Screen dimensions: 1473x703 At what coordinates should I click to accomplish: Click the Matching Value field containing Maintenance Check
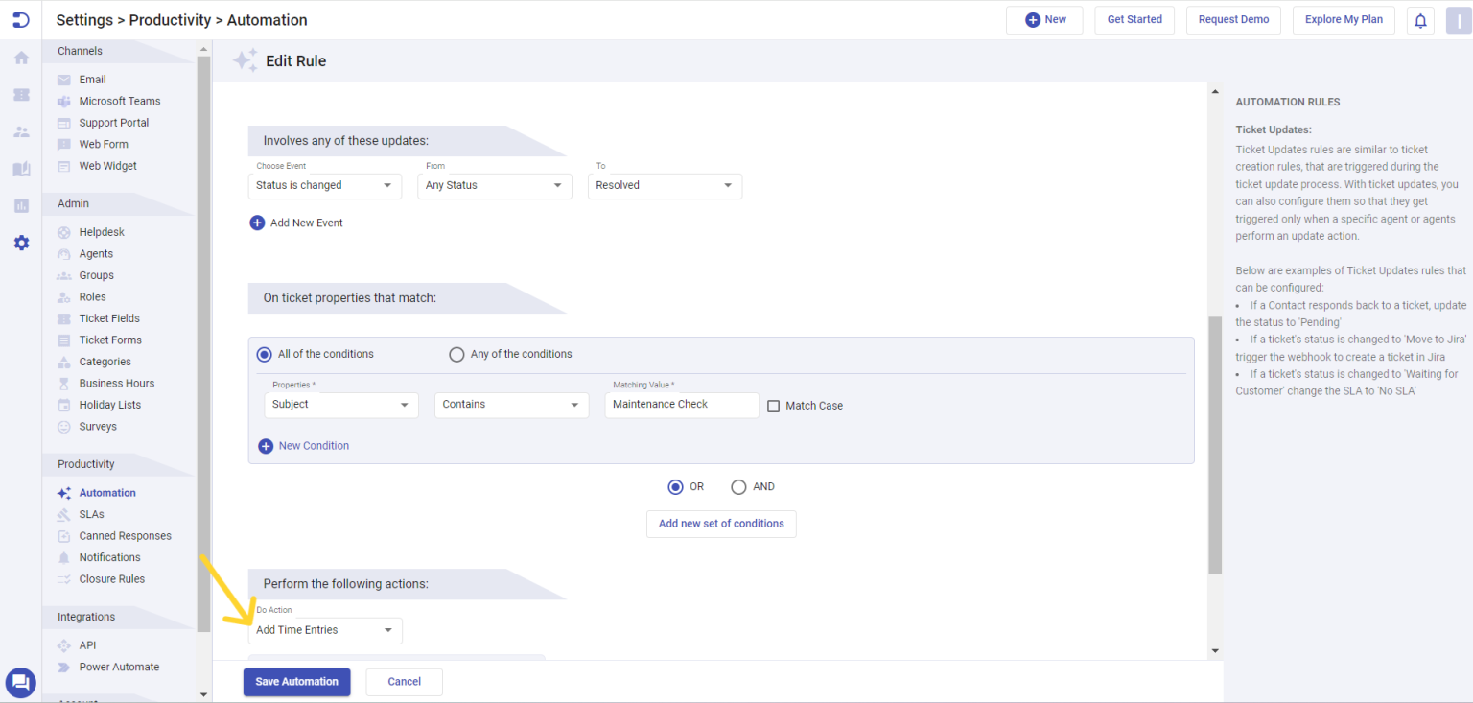click(x=681, y=405)
